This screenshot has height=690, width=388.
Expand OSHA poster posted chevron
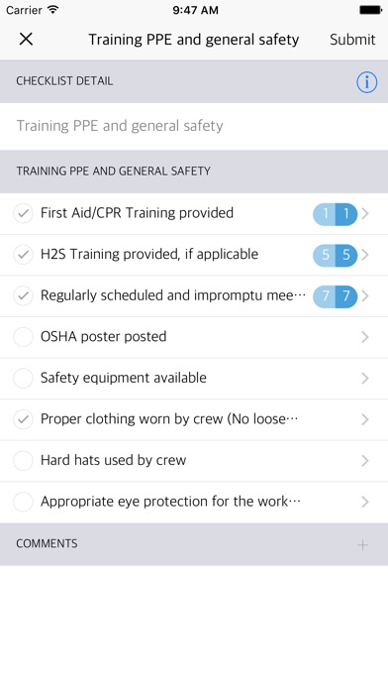(x=364, y=337)
